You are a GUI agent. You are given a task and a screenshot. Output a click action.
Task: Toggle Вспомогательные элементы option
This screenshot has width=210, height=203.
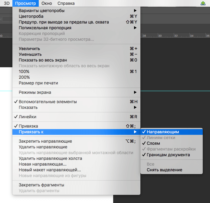point(48,102)
